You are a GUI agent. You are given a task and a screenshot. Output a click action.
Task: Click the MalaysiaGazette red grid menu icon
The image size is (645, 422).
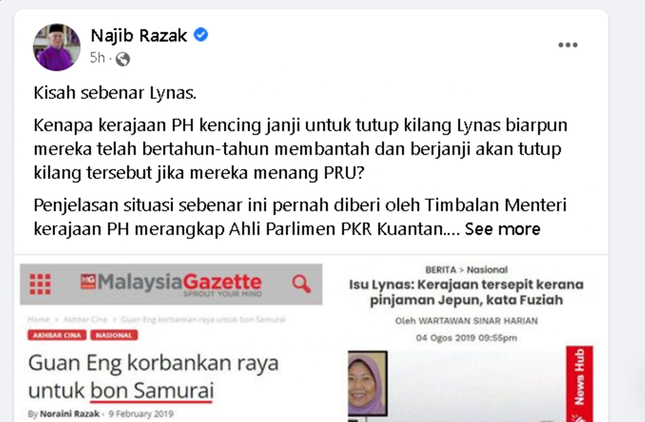coord(40,284)
